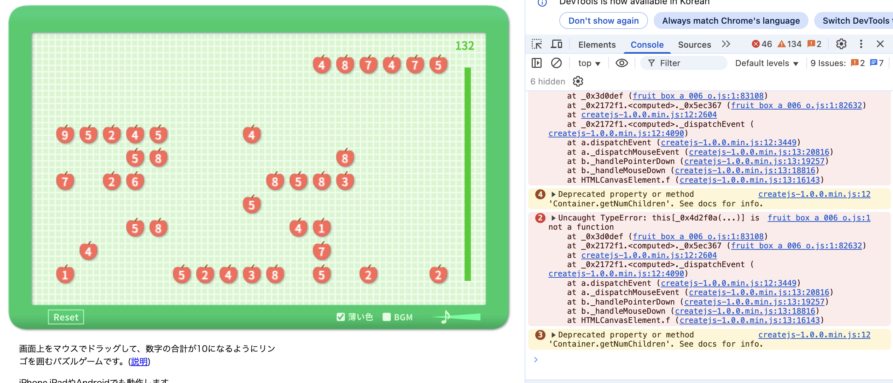
Task: Toggle the device toolbar icon
Action: [556, 44]
